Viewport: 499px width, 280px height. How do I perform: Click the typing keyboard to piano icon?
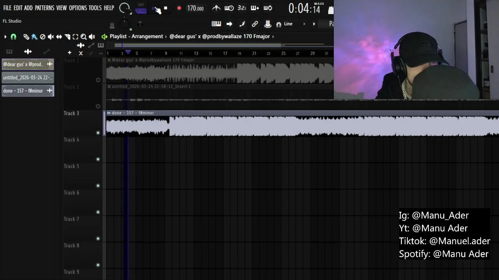(216, 24)
